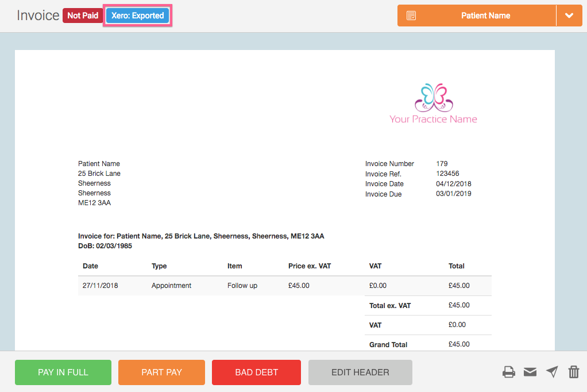Click the Xero: Exported badge
The width and height of the screenshot is (587, 392).
click(x=137, y=16)
